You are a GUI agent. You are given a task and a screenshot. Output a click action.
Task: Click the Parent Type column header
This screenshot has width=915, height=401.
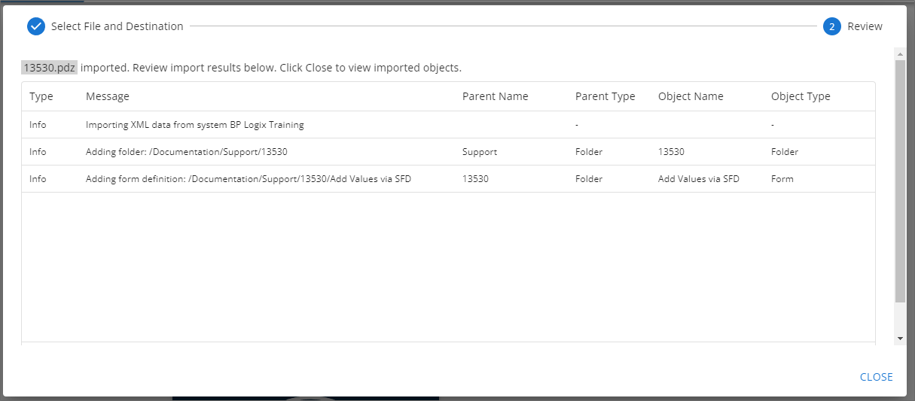pyautogui.click(x=605, y=96)
